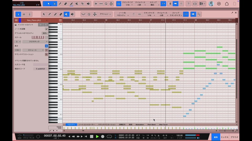This screenshot has width=252, height=141.
Task: Select the サウンドバリエーション lane tab
Action: [107, 125]
